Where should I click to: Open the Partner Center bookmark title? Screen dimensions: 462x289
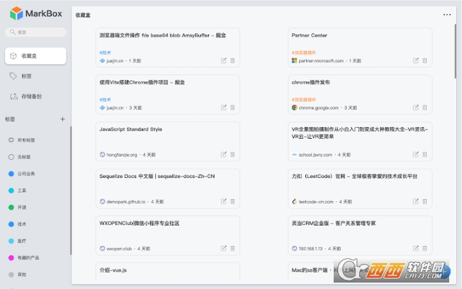click(309, 35)
